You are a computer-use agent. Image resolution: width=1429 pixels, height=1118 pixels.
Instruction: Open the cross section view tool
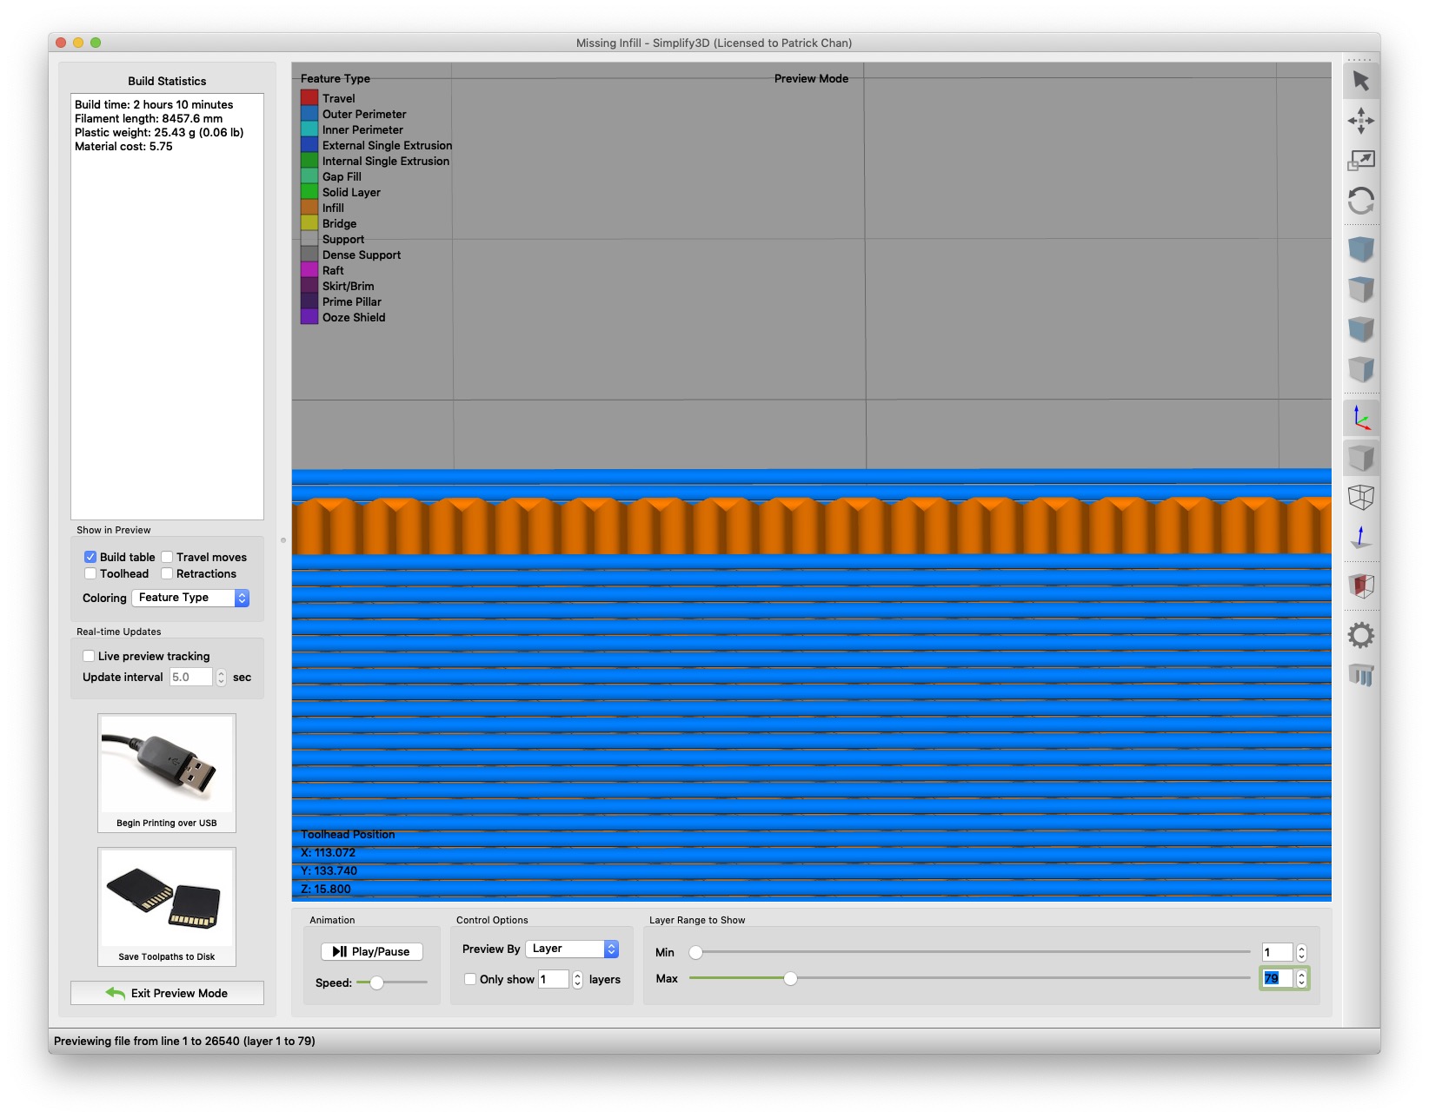(x=1360, y=585)
